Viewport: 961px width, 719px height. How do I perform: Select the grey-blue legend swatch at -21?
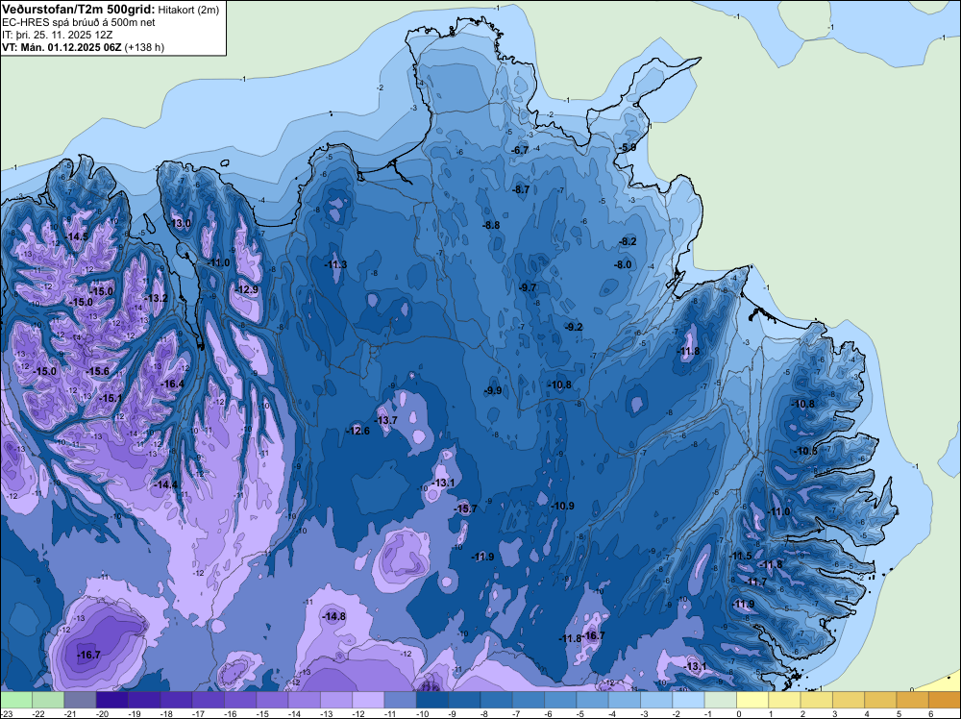pos(81,700)
